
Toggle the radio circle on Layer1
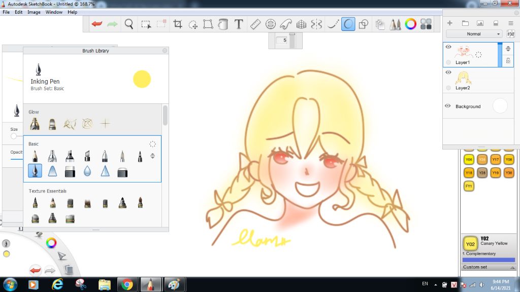point(448,62)
